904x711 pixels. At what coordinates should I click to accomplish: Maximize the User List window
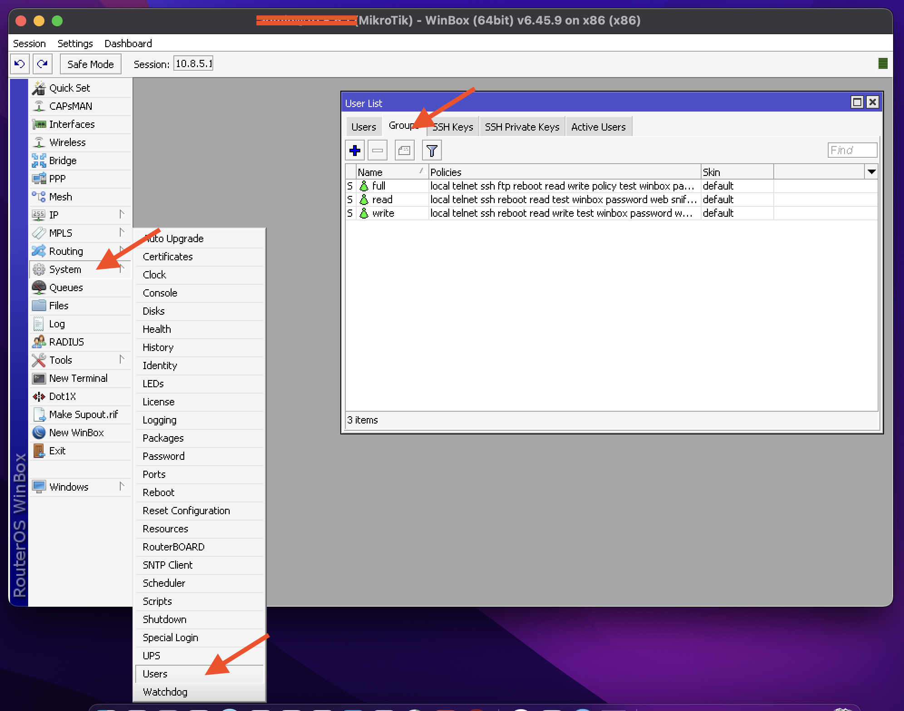pyautogui.click(x=857, y=102)
